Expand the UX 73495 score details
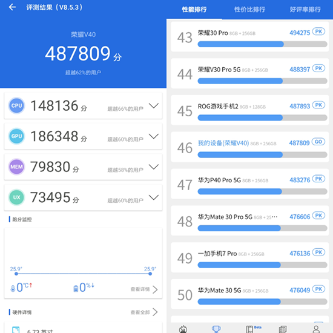The image size is (333, 333). pos(154,197)
